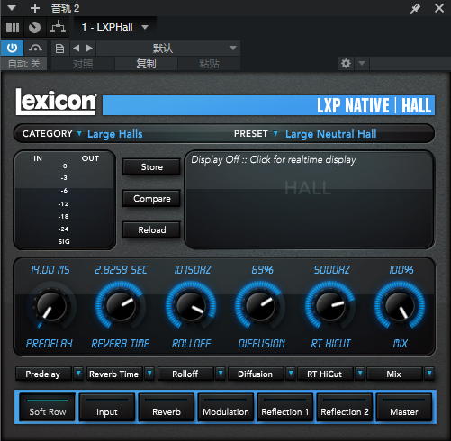
Task: Click the Diffusion knob
Action: (x=260, y=306)
